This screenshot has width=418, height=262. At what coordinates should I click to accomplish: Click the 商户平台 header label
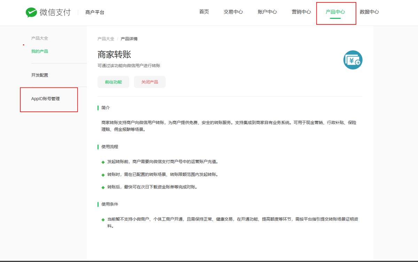95,13
